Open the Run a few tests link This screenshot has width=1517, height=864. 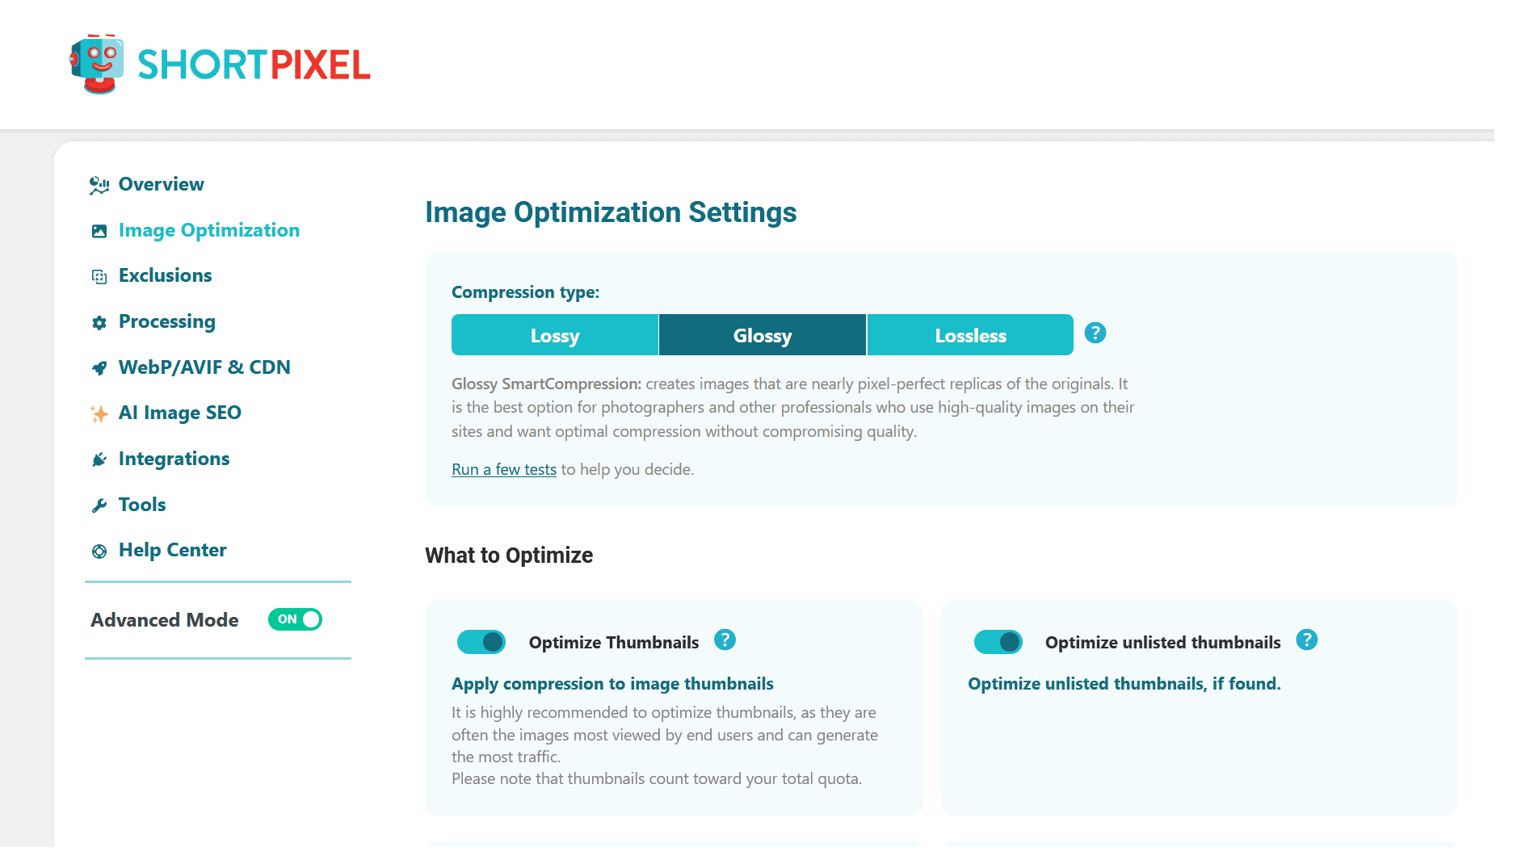(504, 469)
